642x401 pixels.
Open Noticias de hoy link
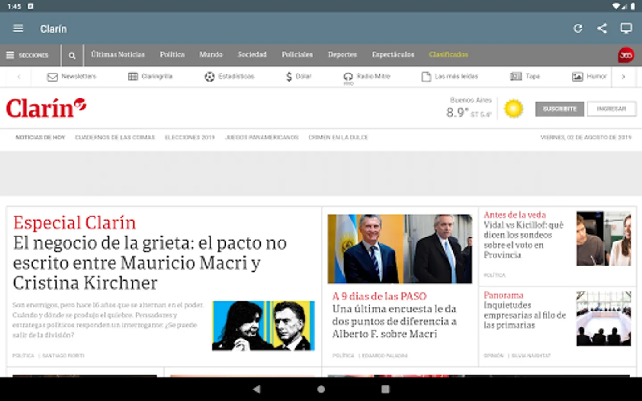tap(41, 138)
